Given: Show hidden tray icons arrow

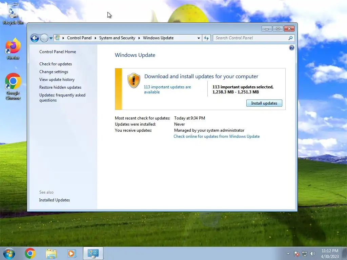Looking at the screenshot, I should (288, 254).
